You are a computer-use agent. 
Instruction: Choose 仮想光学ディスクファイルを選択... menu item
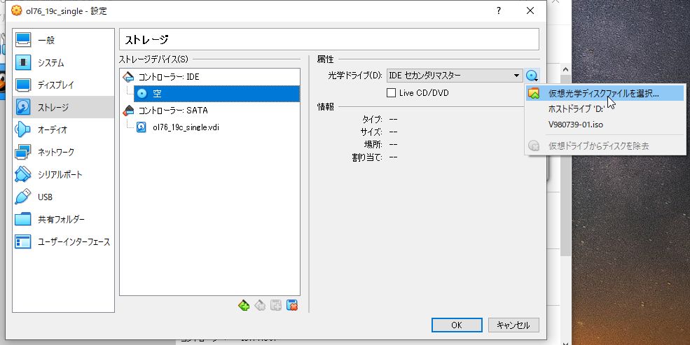[x=605, y=94]
